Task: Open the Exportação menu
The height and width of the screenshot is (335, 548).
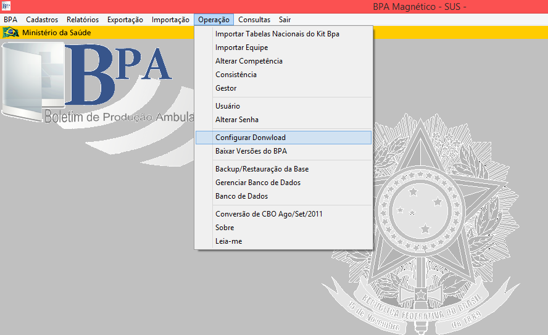Action: click(x=125, y=20)
